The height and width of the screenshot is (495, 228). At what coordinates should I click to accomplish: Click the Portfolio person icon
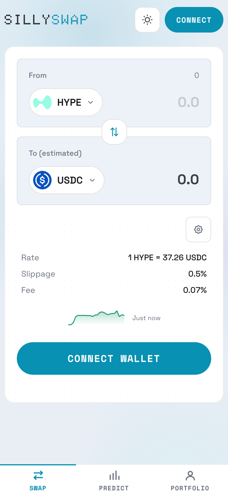(x=190, y=476)
